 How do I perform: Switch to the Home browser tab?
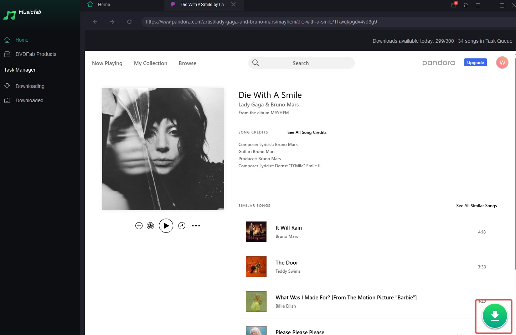104,4
